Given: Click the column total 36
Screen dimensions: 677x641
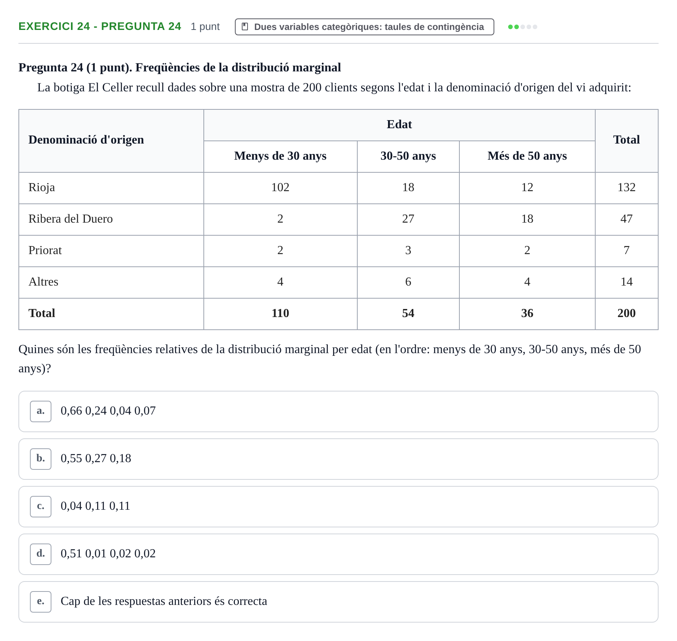Looking at the screenshot, I should click(527, 313).
